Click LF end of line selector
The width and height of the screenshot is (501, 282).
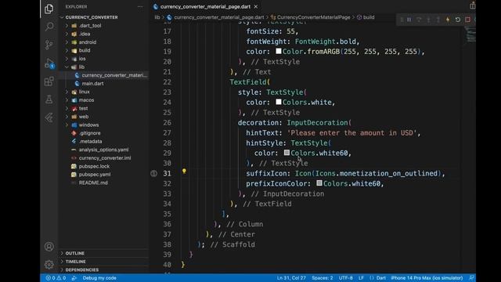(361, 278)
